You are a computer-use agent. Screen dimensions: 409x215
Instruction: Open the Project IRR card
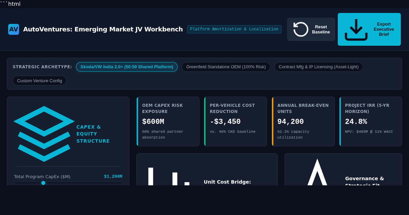[x=371, y=121]
